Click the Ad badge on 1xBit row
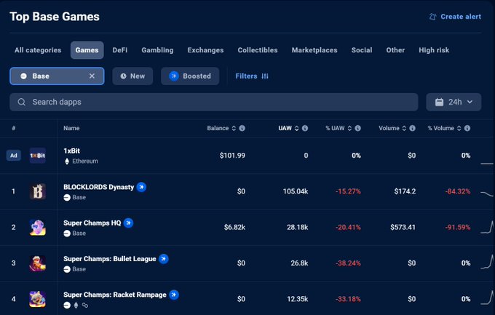Image resolution: width=495 pixels, height=315 pixels. click(x=14, y=155)
